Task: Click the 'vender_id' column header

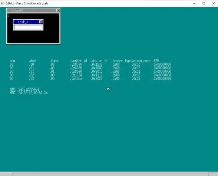Action: pyautogui.click(x=79, y=61)
